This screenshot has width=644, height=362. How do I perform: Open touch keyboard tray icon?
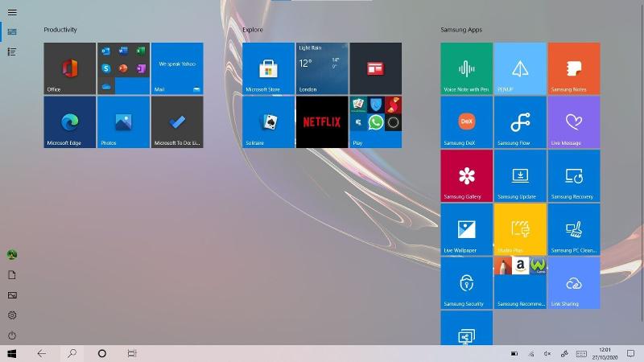pos(581,353)
